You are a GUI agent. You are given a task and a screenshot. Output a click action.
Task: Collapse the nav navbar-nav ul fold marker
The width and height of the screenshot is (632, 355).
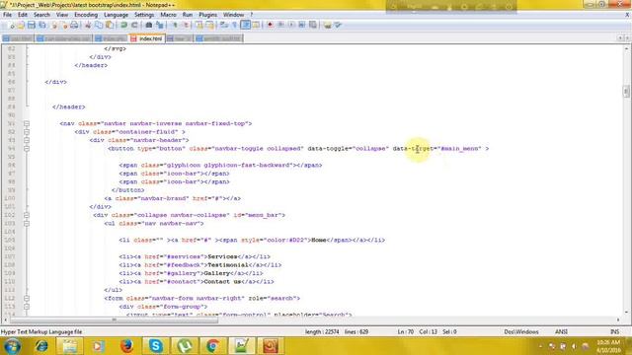[27, 224]
